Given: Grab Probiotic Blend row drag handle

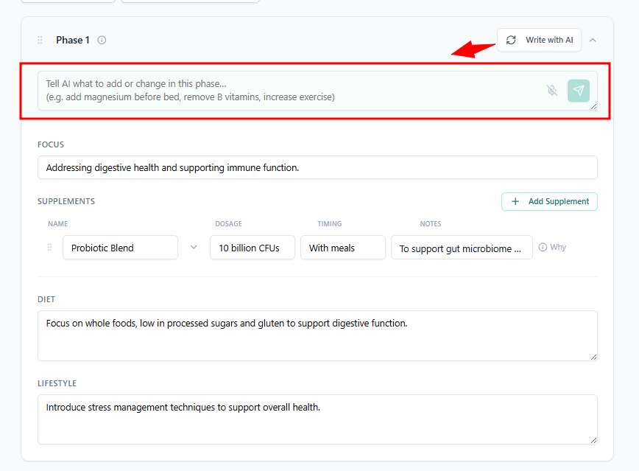Looking at the screenshot, I should pyautogui.click(x=49, y=248).
